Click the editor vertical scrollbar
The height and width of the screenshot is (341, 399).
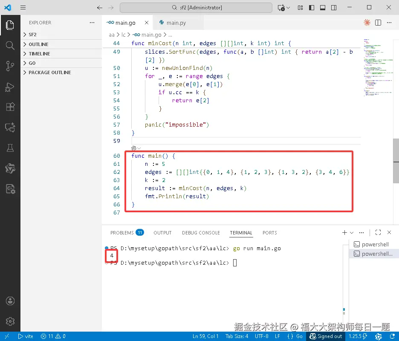[396, 161]
